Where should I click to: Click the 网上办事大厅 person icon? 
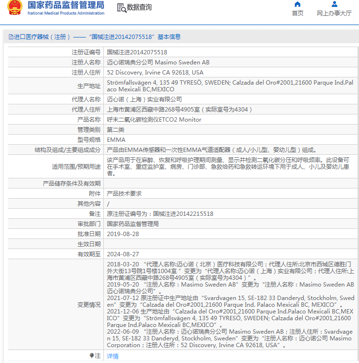[334, 4]
